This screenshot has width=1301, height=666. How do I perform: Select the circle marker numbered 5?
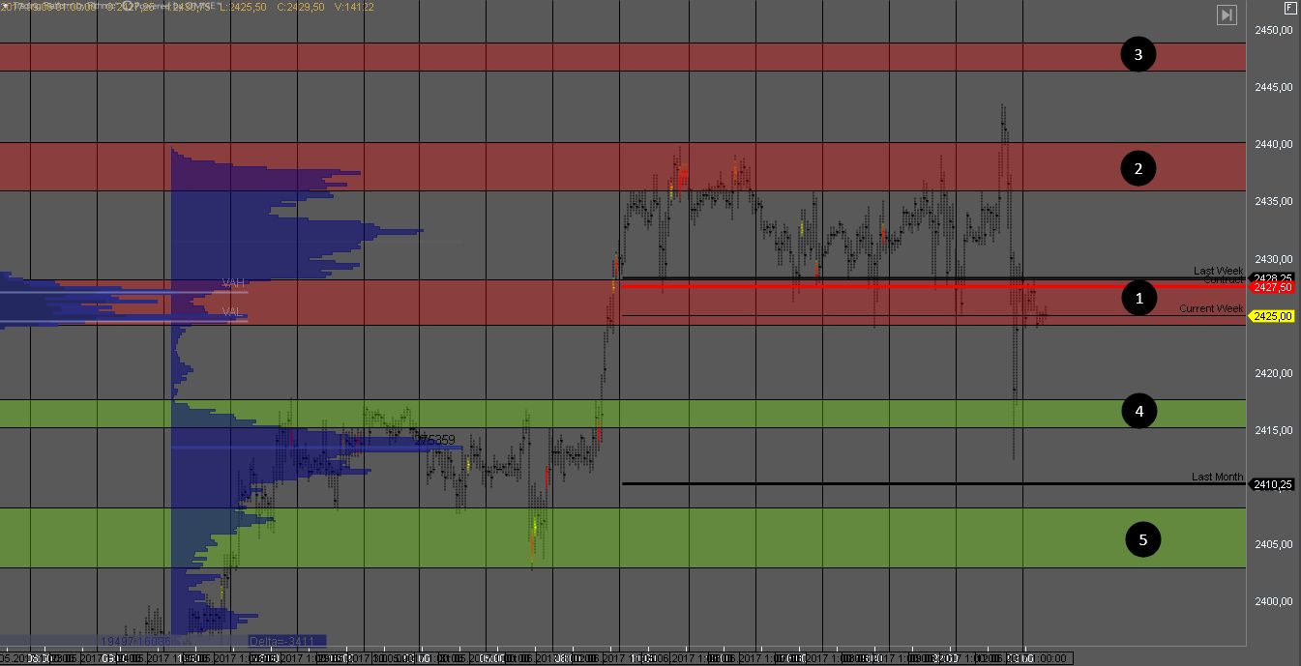pos(1142,539)
